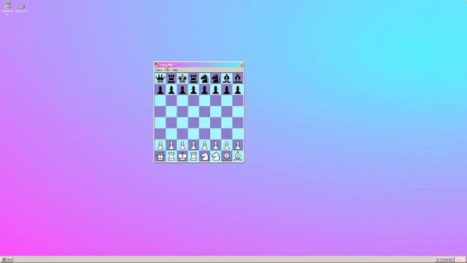Image resolution: width=467 pixels, height=263 pixels.
Task: Click the chess window title bar icon
Action: [x=157, y=65]
